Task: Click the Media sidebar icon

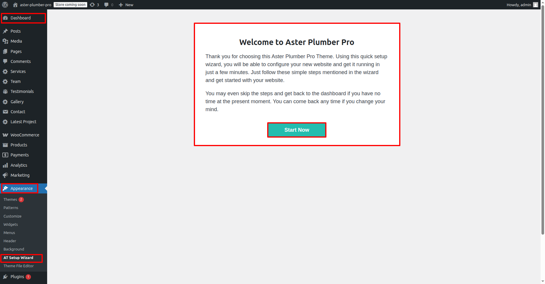Action: click(5, 41)
